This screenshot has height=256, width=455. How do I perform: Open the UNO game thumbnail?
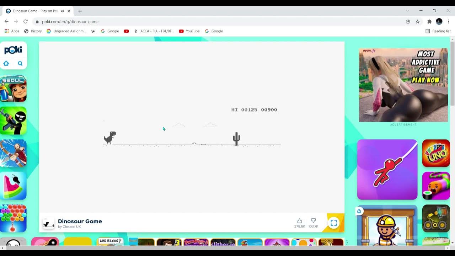tap(436, 153)
